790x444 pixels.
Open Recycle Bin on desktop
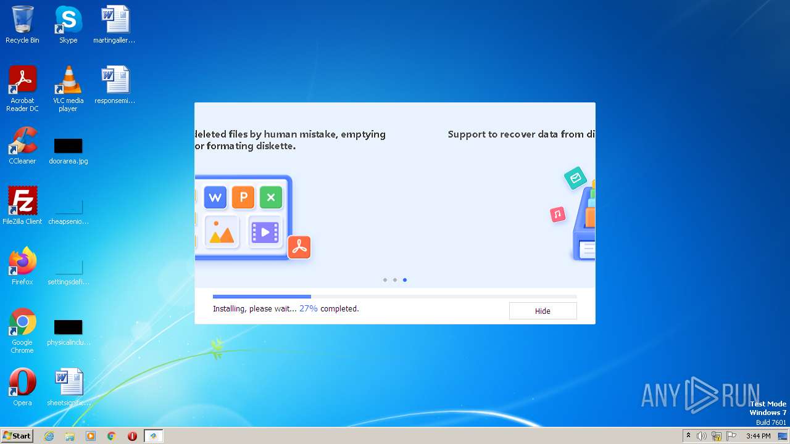(22, 25)
